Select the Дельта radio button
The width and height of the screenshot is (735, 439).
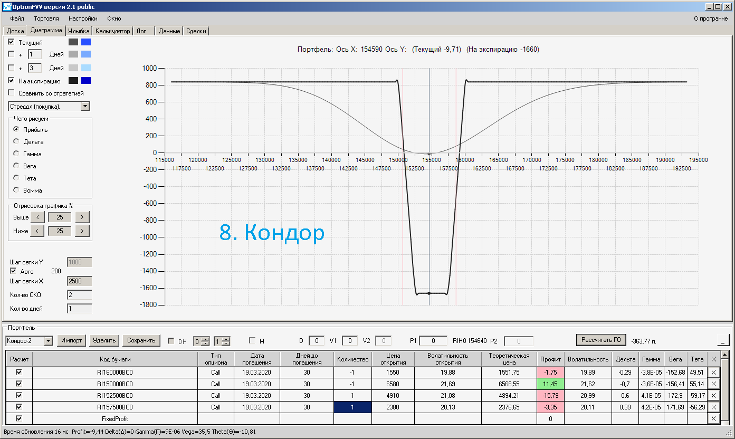point(16,142)
